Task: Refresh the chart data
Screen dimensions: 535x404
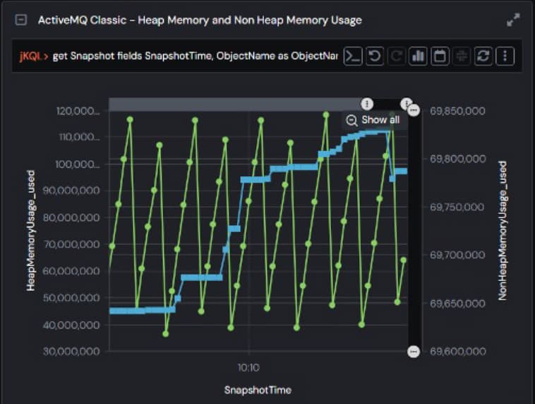Action: (x=483, y=57)
